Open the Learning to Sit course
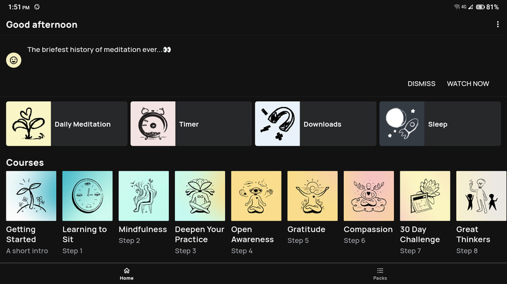Screen dimensions: 507x284 click(87, 196)
